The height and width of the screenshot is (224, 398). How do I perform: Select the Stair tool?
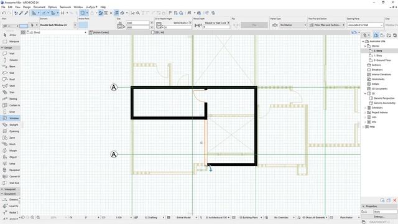click(x=10, y=92)
